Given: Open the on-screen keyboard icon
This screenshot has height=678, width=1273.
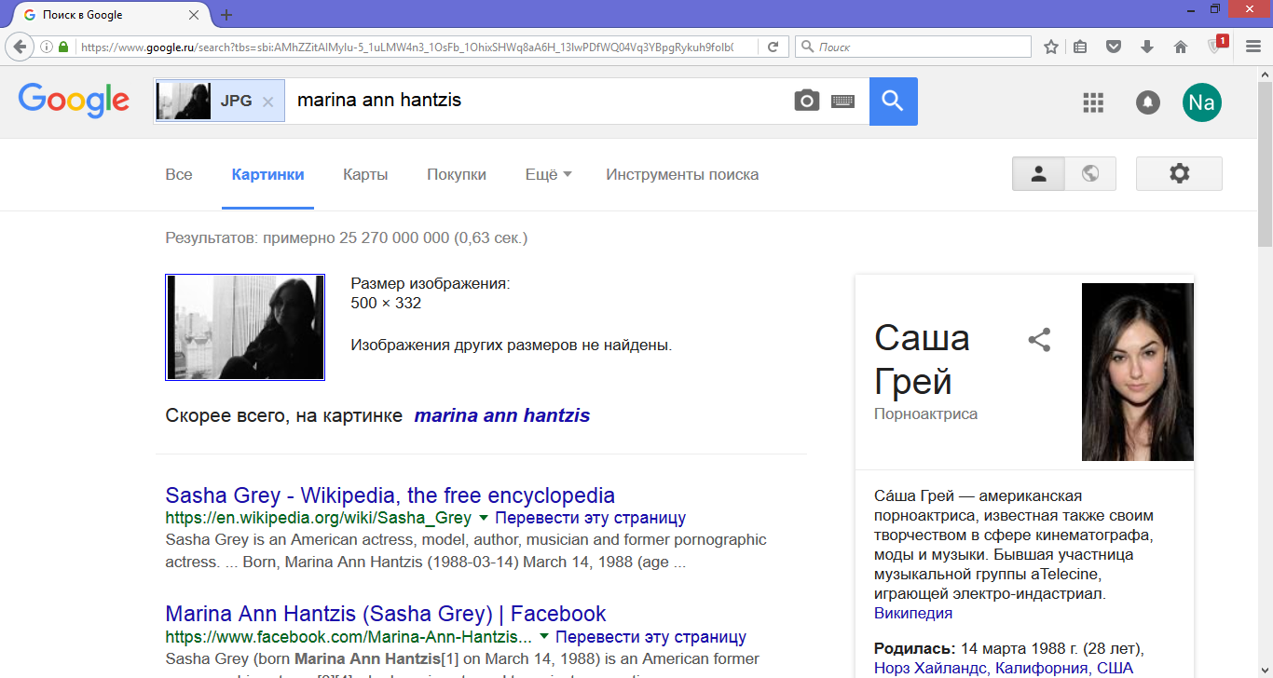Looking at the screenshot, I should tap(843, 101).
